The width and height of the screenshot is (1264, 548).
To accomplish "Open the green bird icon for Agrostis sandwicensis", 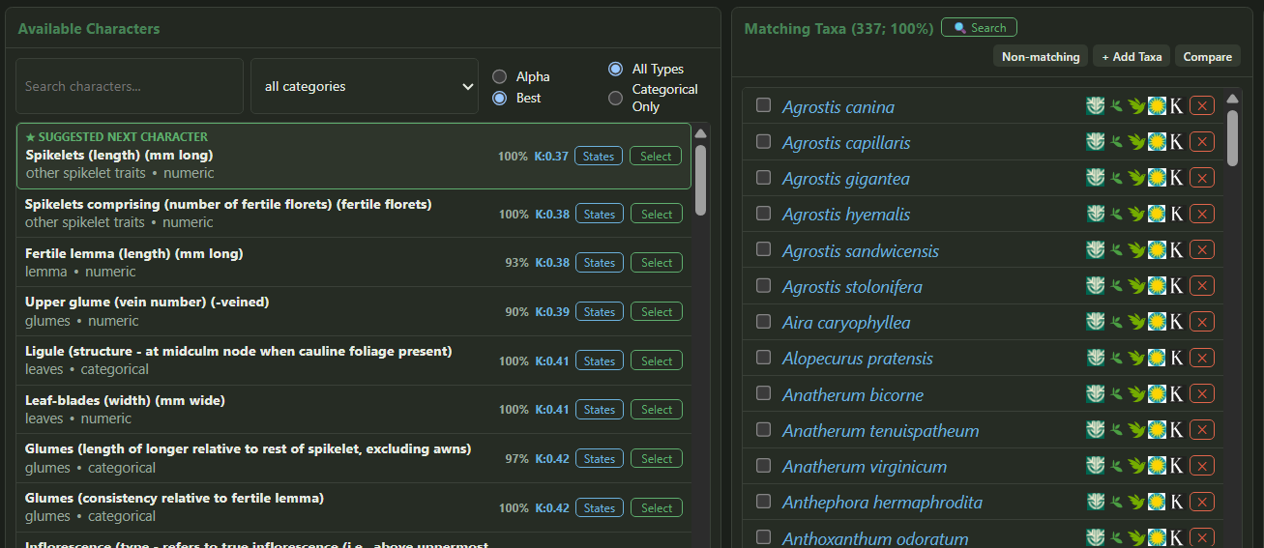I will 1136,250.
